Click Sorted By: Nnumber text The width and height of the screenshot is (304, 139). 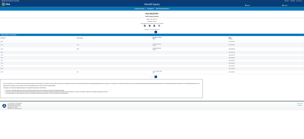click(152, 21)
